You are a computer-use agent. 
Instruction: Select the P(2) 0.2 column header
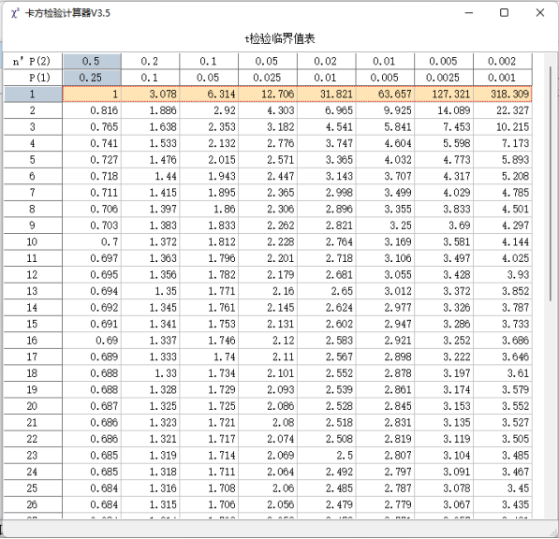[x=151, y=61]
